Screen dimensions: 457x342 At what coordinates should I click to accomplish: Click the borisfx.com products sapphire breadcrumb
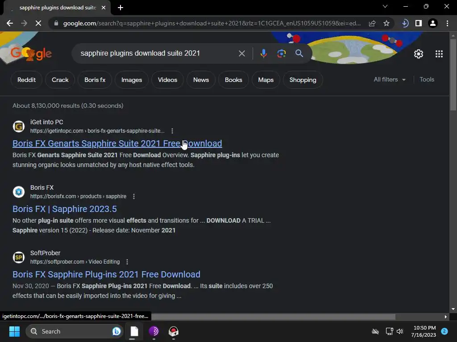pyautogui.click(x=78, y=196)
